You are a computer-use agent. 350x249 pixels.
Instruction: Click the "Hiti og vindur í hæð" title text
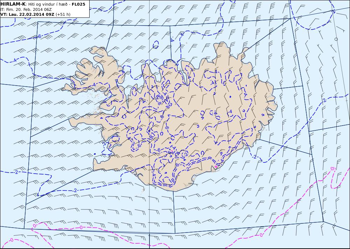click(x=48, y=4)
